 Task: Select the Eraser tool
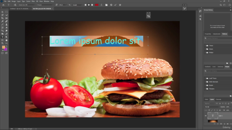pos(7,27)
